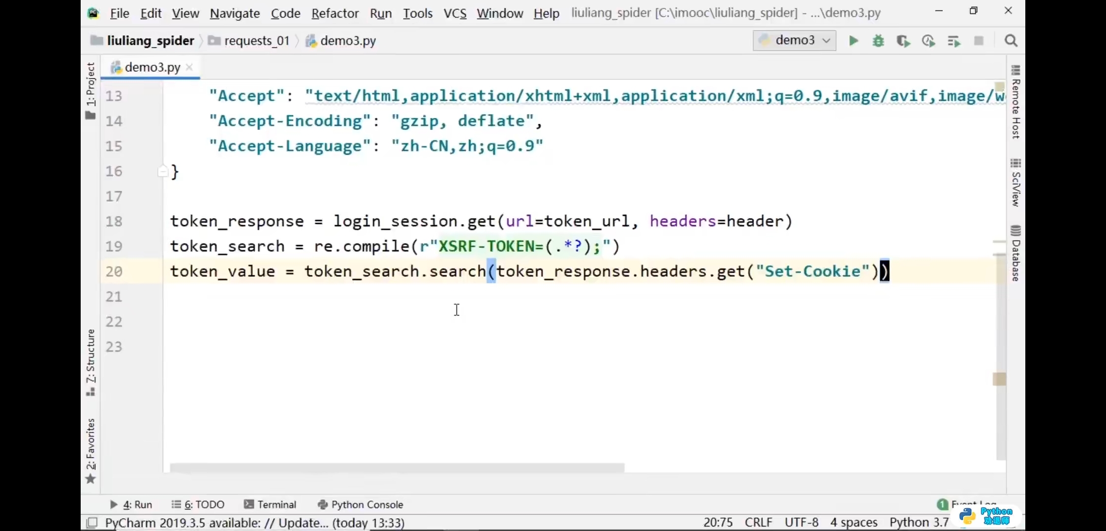The height and width of the screenshot is (531, 1106).
Task: Click the horizontal editor scrollbar
Action: [397, 468]
